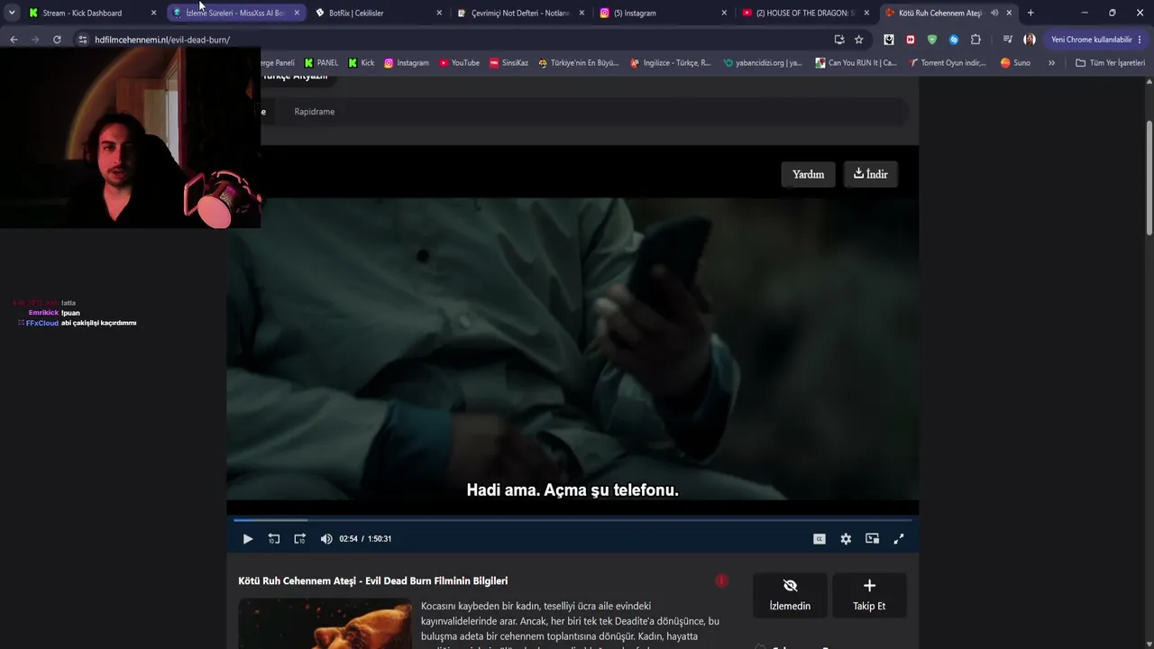Enable picture-in-picture mode in the player
1154x649 pixels.
872,539
